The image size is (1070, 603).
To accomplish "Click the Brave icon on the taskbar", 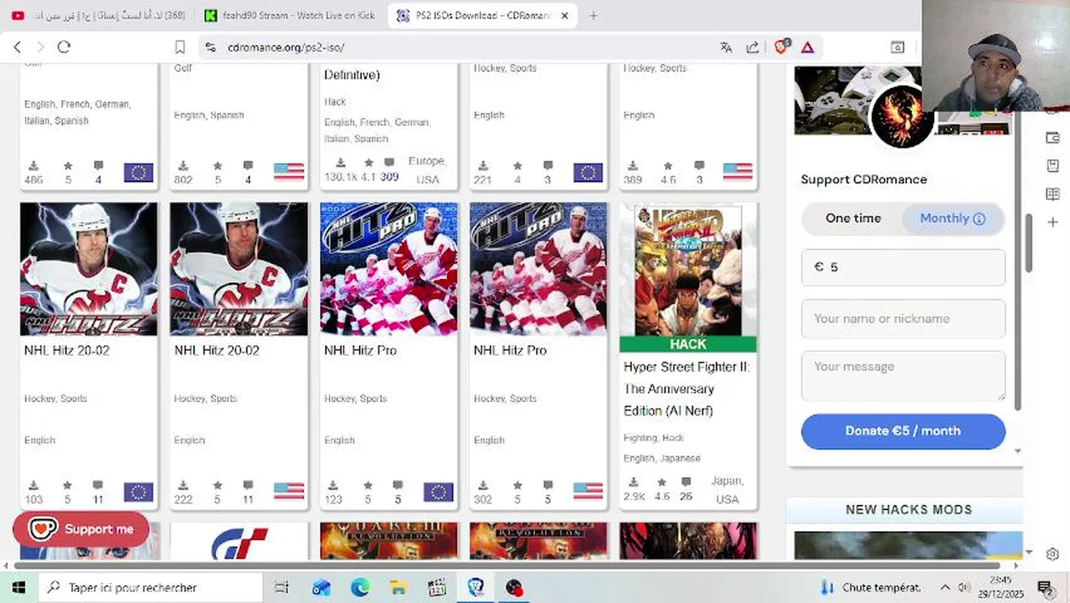I will [476, 588].
